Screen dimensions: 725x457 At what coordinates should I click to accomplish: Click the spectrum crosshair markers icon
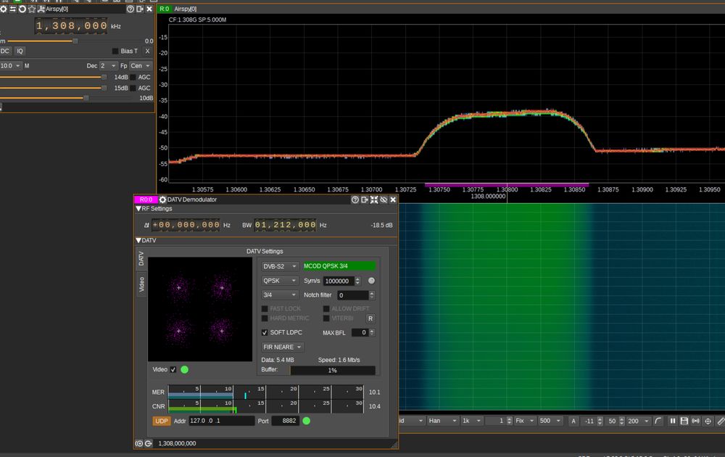click(708, 421)
